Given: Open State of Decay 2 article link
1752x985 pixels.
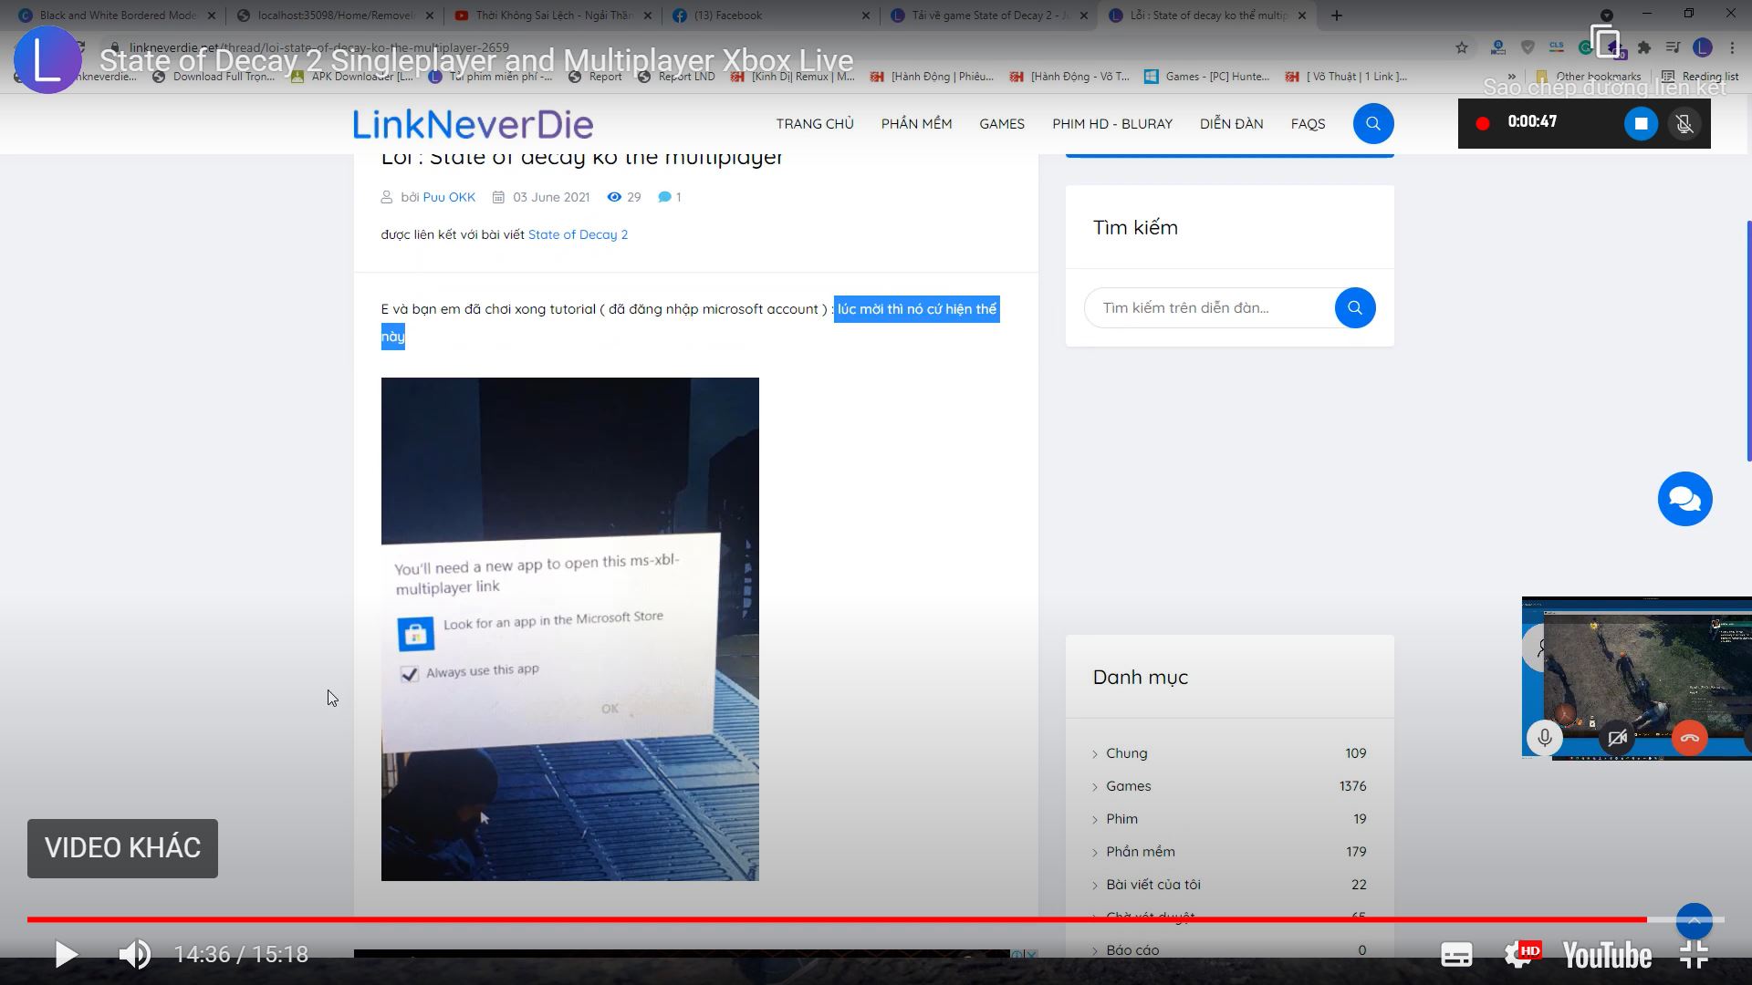Looking at the screenshot, I should [x=578, y=234].
